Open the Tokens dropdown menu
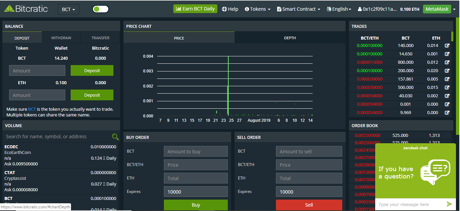 [x=257, y=9]
